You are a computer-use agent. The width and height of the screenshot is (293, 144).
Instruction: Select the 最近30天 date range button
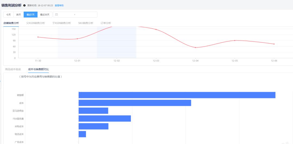click(x=45, y=15)
